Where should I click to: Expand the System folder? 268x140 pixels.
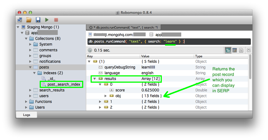[30, 44]
